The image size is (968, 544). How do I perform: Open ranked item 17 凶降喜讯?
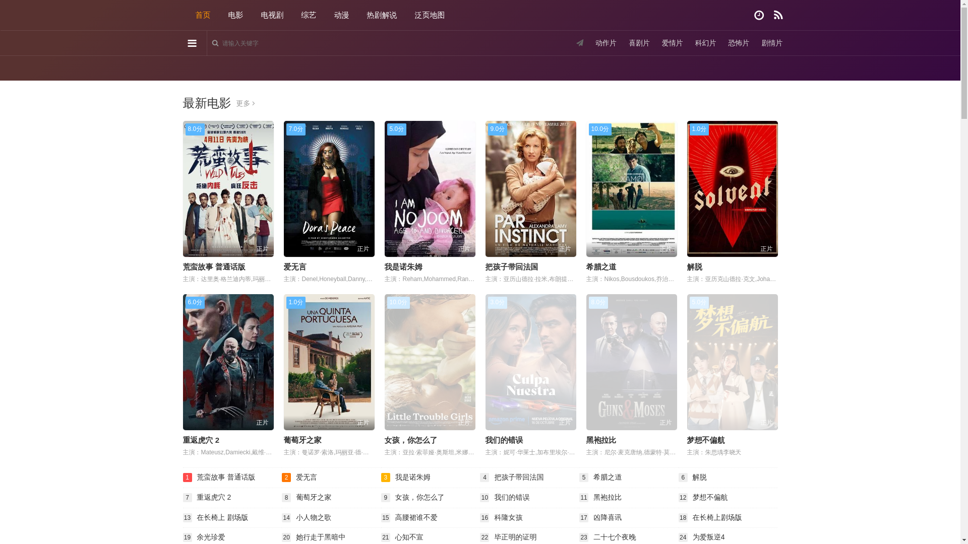608,517
